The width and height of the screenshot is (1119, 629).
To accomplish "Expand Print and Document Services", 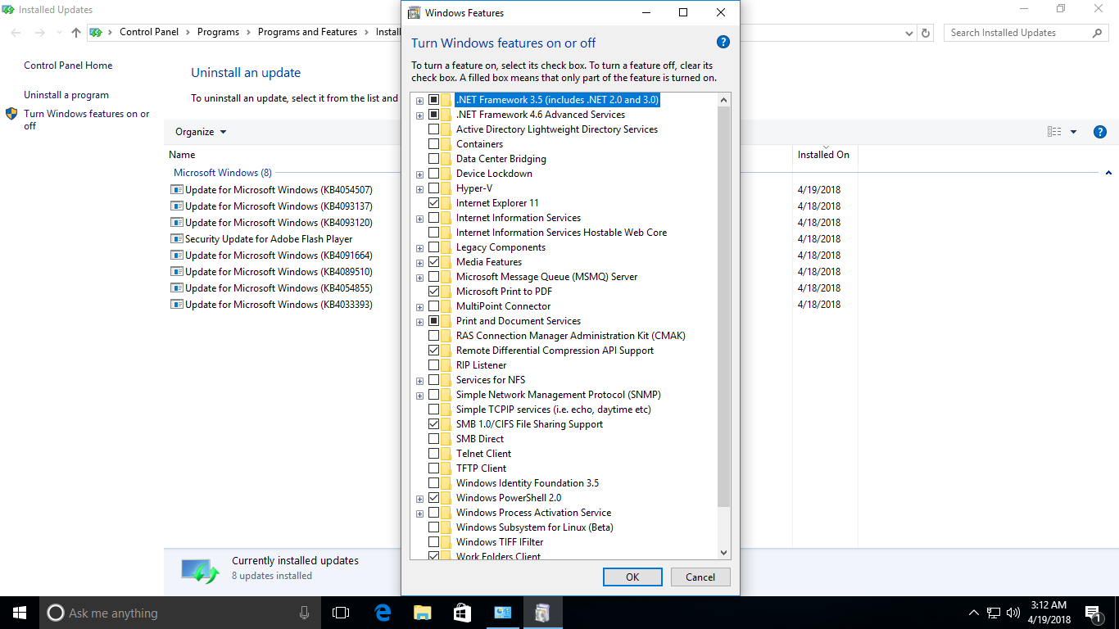I will [x=419, y=322].
